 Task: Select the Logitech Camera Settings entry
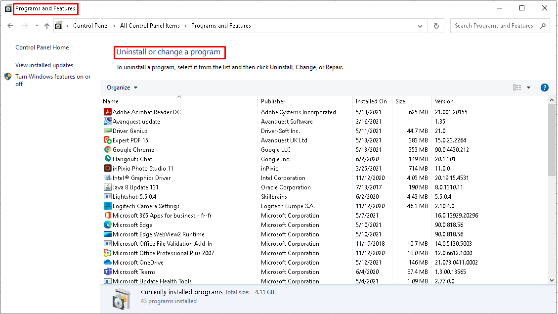146,206
